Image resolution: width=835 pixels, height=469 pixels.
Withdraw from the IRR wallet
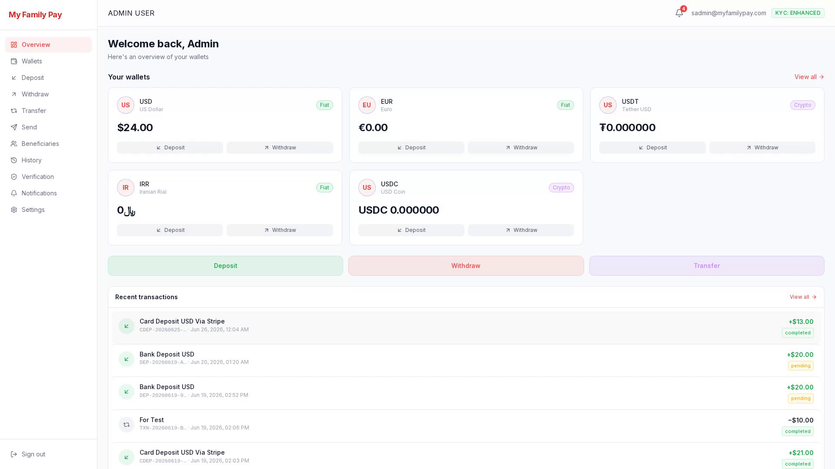280,230
